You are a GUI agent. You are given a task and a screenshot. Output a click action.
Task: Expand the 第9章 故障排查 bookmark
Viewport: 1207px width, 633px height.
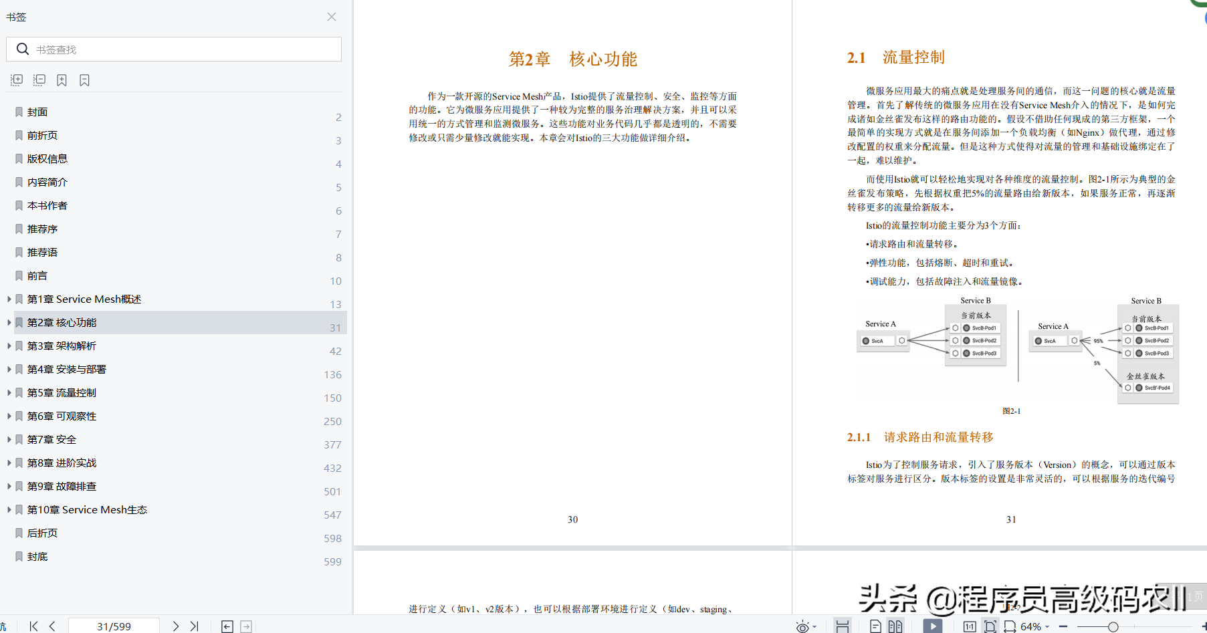(x=9, y=486)
